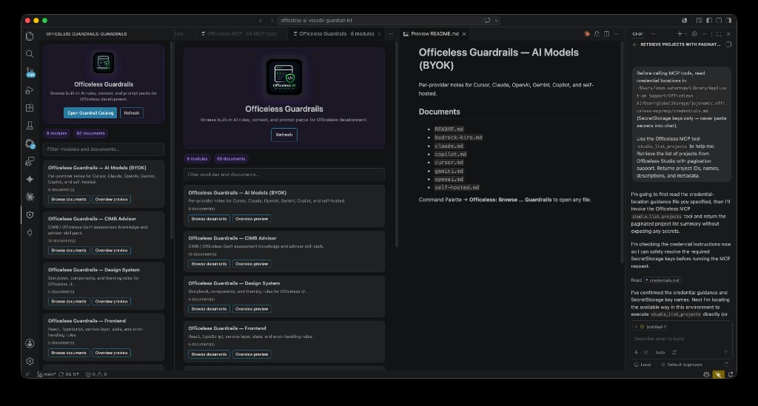Open Overview preview for sidebar AI Models
Viewport: 758px width, 406px height.
(111, 200)
